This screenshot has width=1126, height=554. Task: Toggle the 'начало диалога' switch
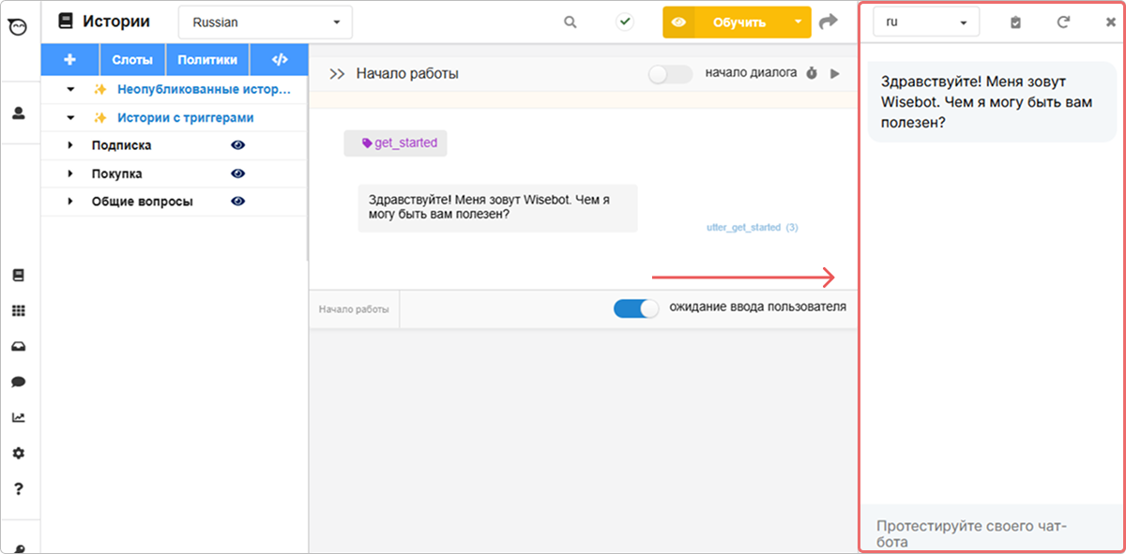tap(669, 73)
